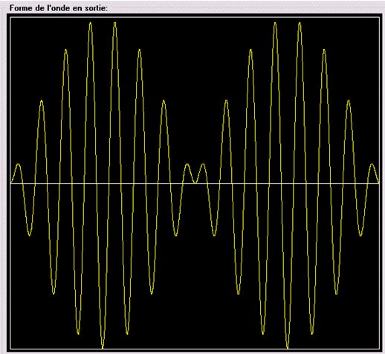Image resolution: width=385 pixels, height=354 pixels.
Task: Click the deepest trough of the right burst
Action: pos(288,347)
